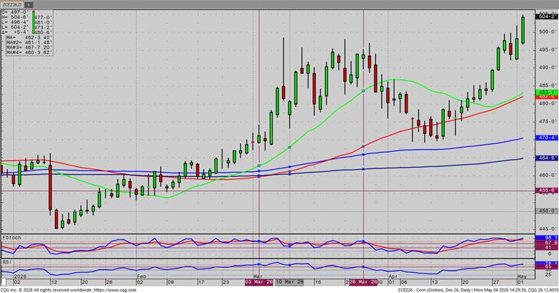Click the MA= 462-3.40 value row

point(29,37)
